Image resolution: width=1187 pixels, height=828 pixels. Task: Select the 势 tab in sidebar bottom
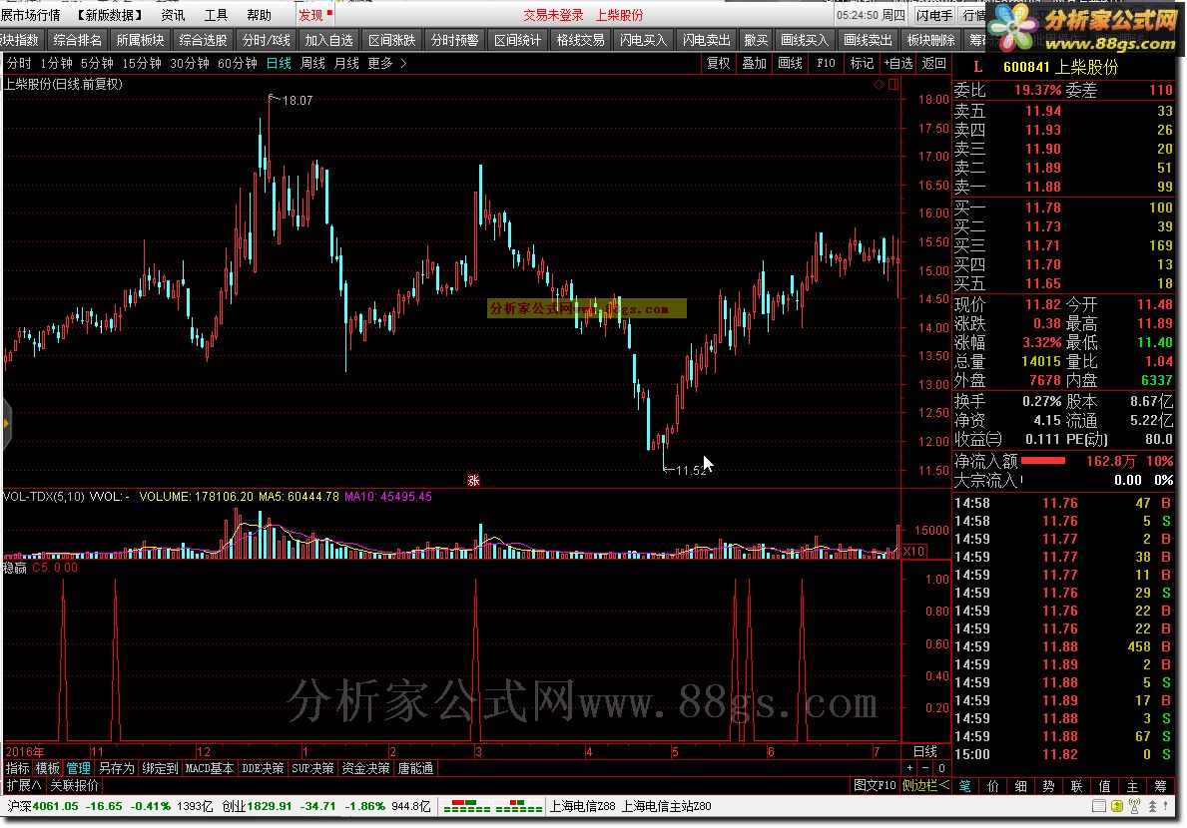coord(1048,786)
